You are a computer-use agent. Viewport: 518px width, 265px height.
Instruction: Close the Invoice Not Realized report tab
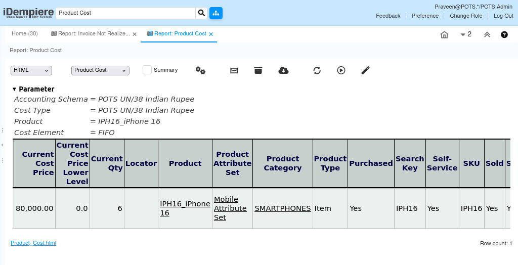click(135, 34)
